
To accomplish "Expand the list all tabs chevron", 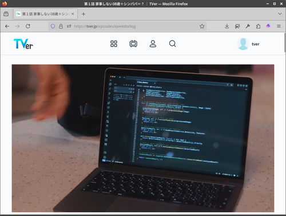I will (280, 14).
